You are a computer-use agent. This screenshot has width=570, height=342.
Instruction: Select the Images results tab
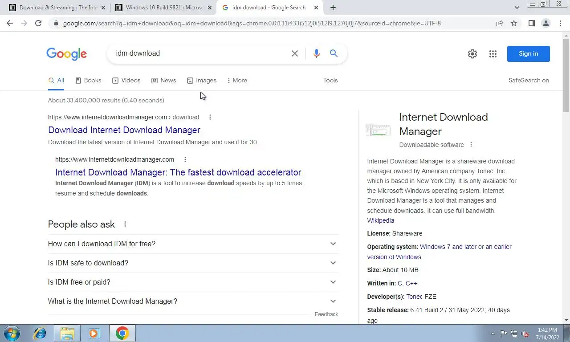[x=202, y=81]
